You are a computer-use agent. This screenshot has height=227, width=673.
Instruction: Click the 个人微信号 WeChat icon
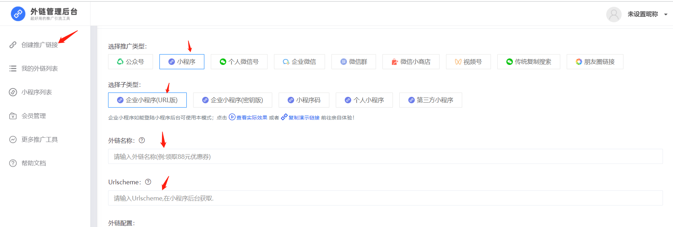coord(223,62)
